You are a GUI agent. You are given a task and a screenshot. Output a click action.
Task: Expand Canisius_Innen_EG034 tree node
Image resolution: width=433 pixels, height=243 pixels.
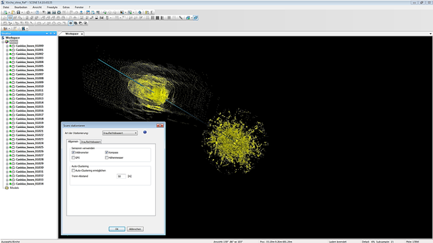pyautogui.click(x=7, y=184)
